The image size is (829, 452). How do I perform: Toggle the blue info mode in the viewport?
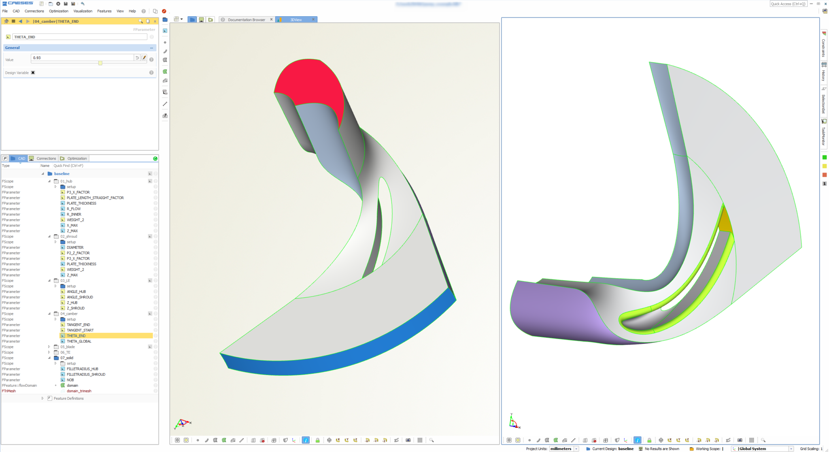coord(306,440)
